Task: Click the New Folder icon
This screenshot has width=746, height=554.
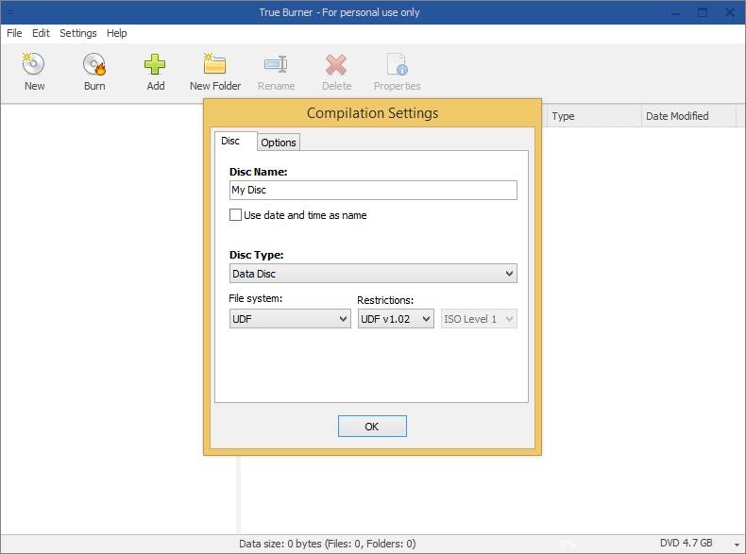Action: (x=214, y=64)
